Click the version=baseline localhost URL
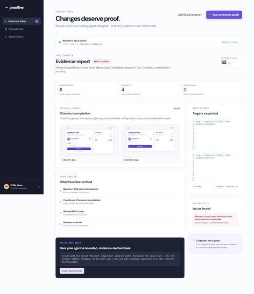This screenshot has height=294, width=254. (213, 156)
